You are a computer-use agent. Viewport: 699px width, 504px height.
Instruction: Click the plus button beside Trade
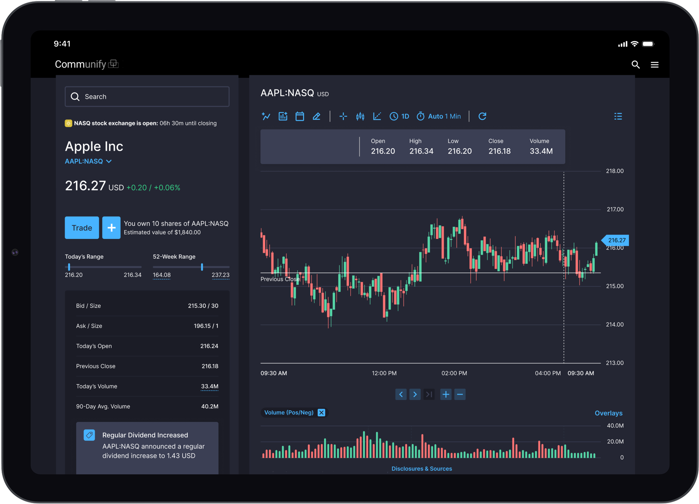[x=111, y=228]
